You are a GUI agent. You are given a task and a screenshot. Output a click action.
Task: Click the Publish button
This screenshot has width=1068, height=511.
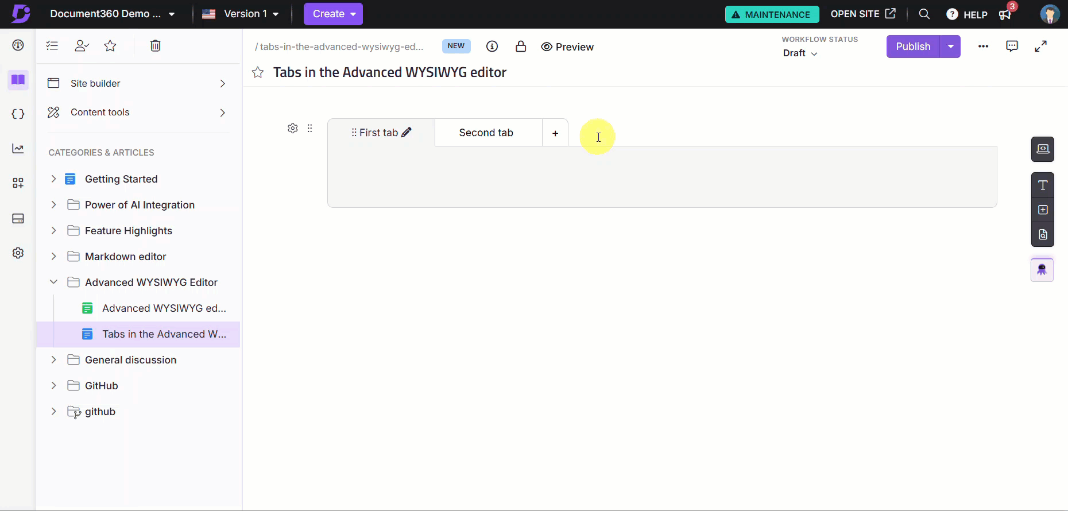(913, 47)
